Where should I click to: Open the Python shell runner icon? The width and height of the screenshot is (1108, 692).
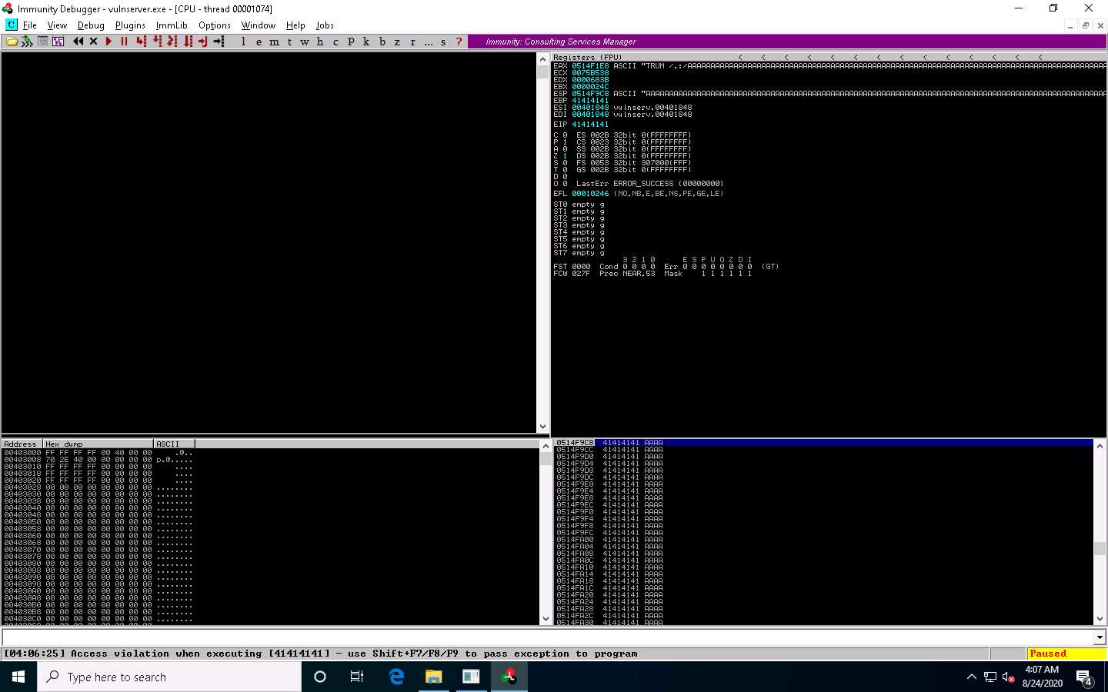(27, 42)
